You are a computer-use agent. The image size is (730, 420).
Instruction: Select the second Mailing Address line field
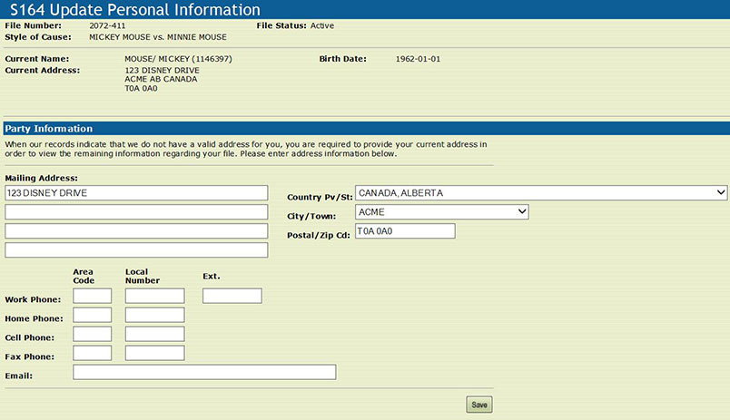coord(136,212)
